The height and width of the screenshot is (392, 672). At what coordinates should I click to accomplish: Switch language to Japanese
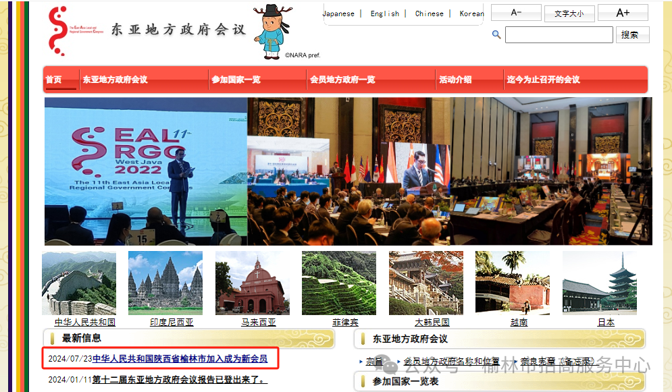click(x=338, y=13)
